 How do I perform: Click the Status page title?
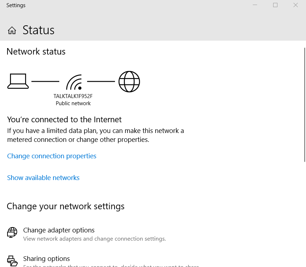pyautogui.click(x=39, y=30)
